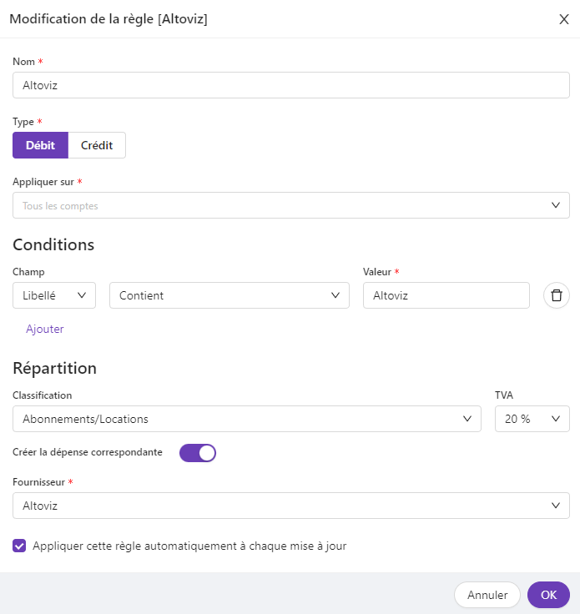The width and height of the screenshot is (580, 614).
Task: Expand the Classification Abonnements/Locations dropdown
Action: click(x=246, y=419)
